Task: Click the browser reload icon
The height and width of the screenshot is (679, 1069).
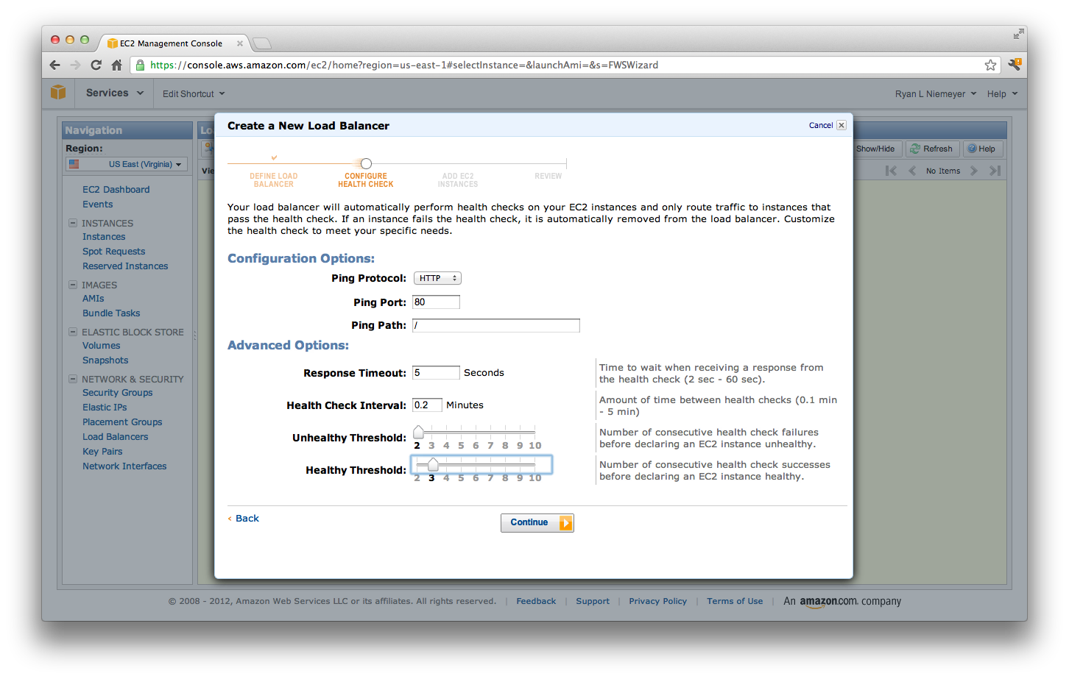Action: (x=96, y=65)
